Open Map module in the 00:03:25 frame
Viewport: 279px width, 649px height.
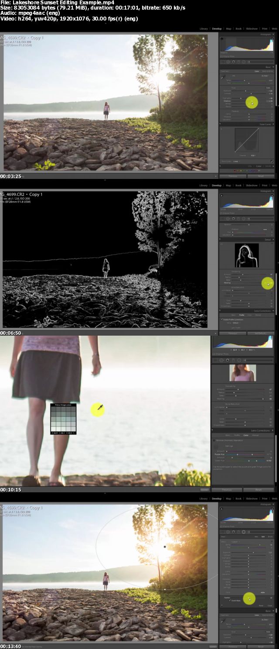pos(228,28)
